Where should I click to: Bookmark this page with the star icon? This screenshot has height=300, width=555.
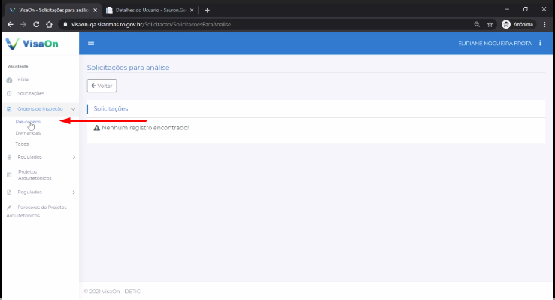point(490,24)
